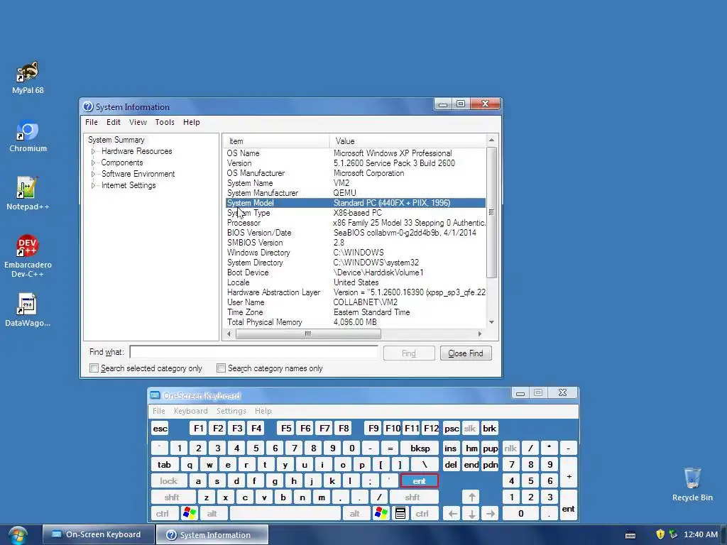Open the Help menu in System Information

tap(192, 122)
